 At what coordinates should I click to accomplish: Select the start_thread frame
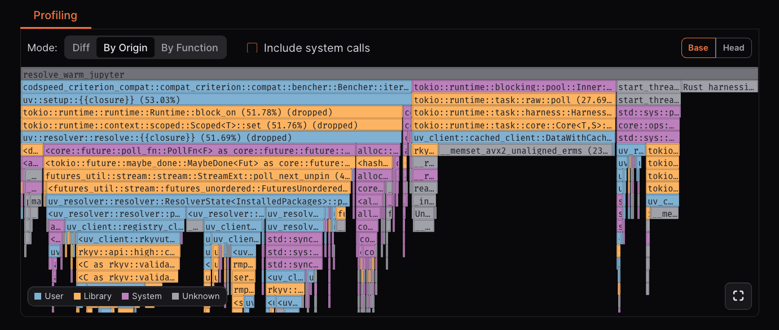pos(649,87)
